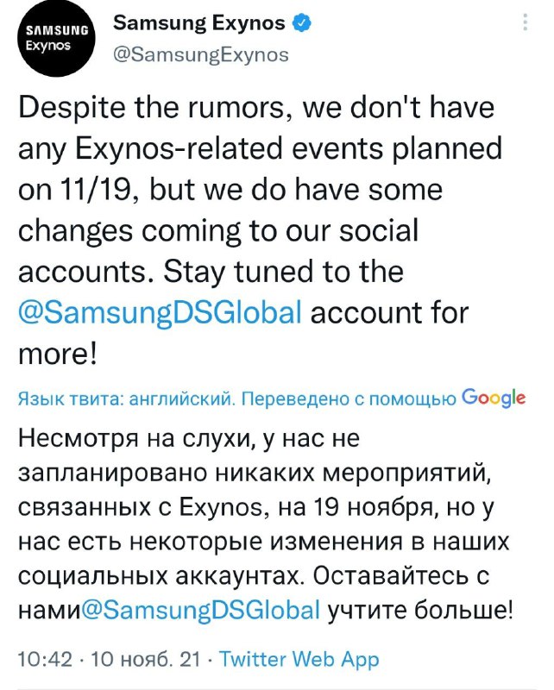Viewport: 554px width, 690px height.
Task: Open the three-dot tweet options menu
Action: [x=525, y=22]
